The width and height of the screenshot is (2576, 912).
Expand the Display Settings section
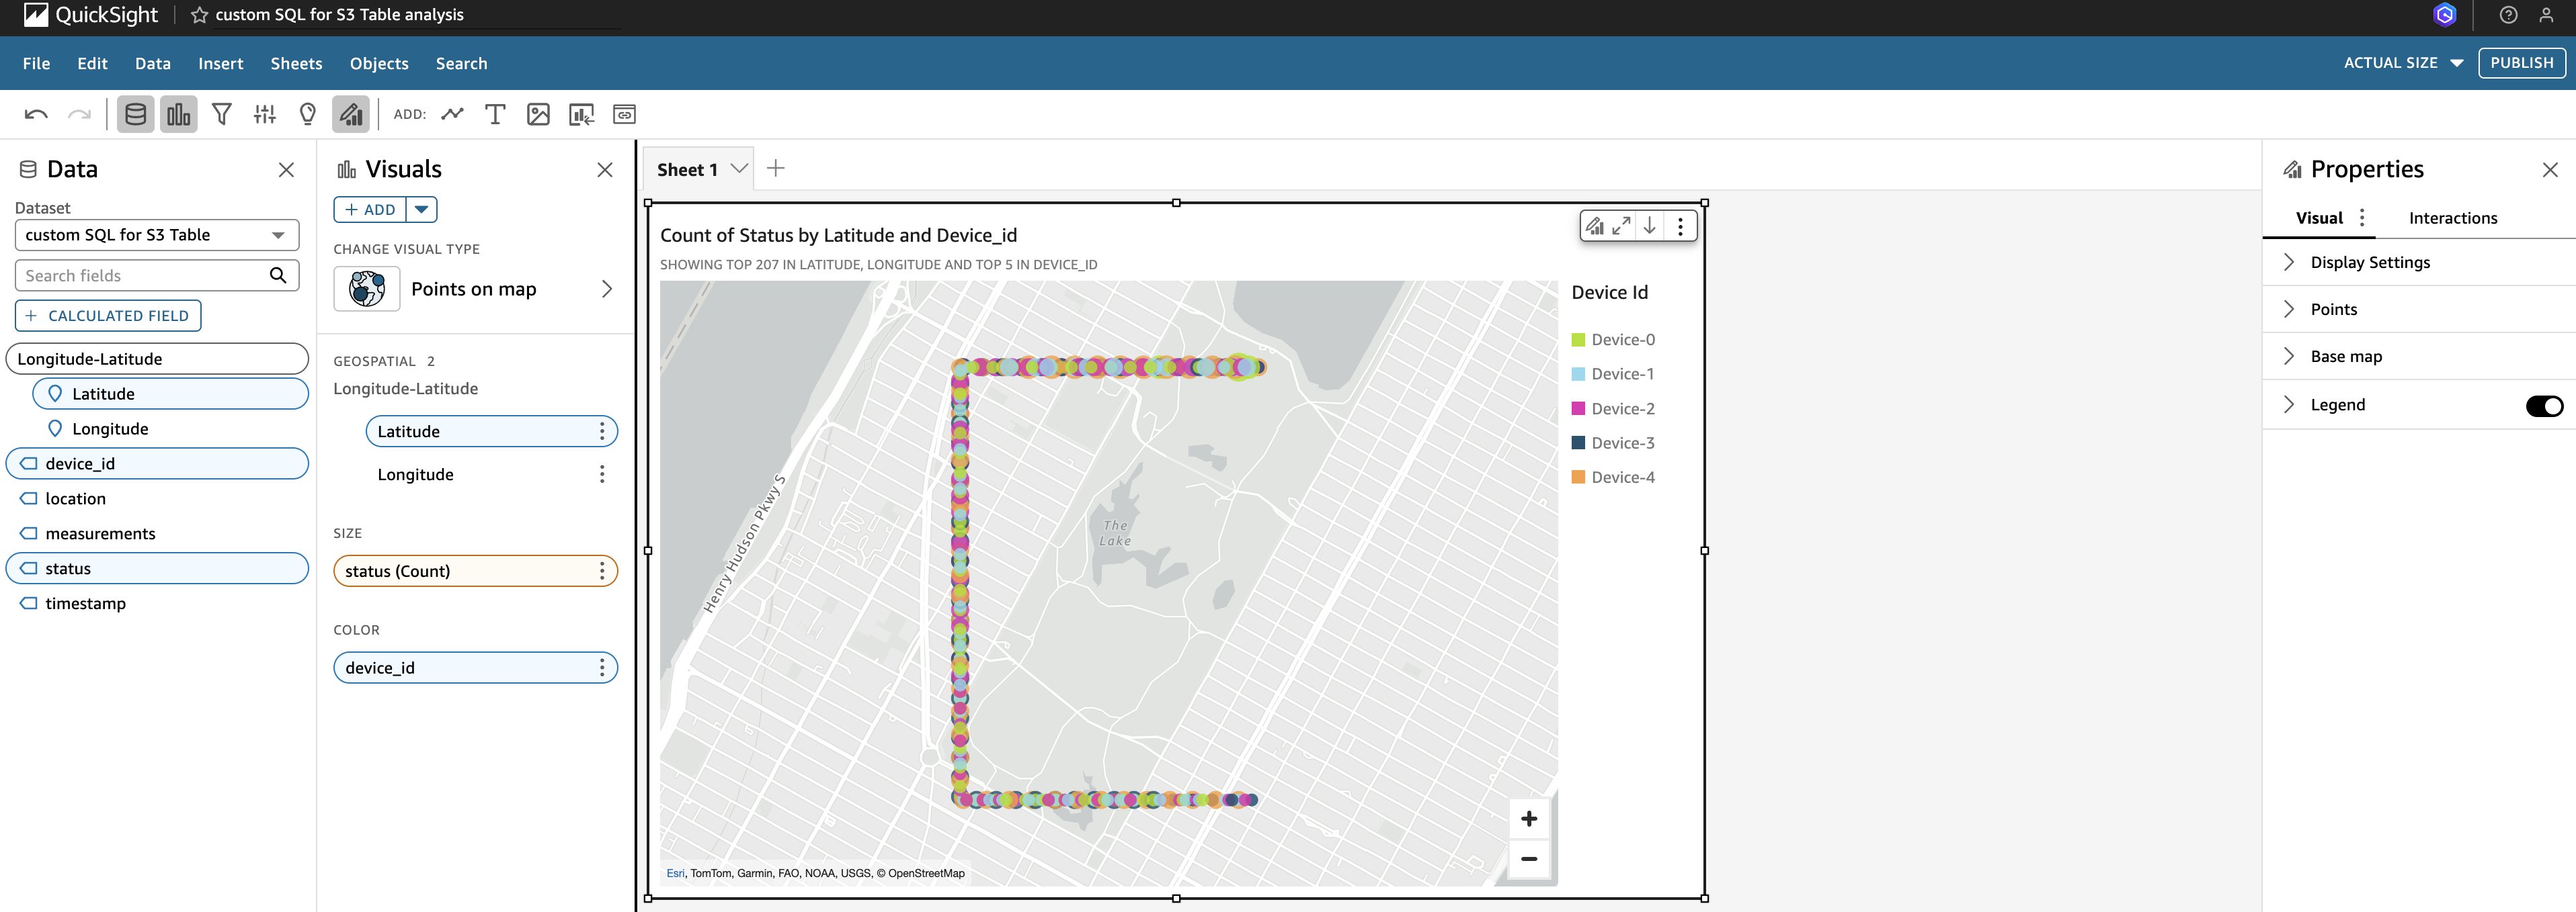2369,263
